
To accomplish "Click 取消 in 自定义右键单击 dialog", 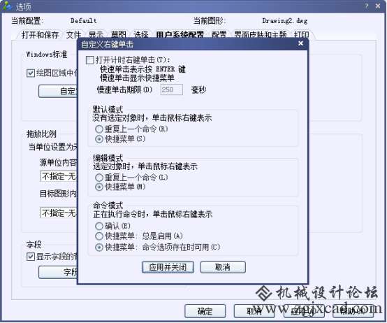I will coord(223,267).
